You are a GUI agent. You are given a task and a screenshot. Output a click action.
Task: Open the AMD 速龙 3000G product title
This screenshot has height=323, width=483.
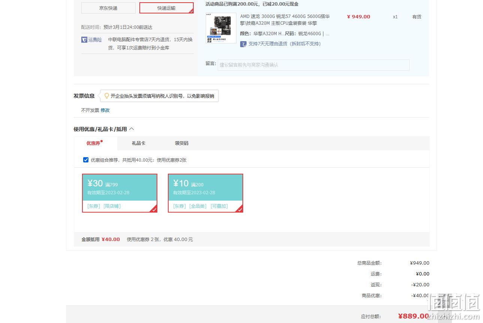285,20
